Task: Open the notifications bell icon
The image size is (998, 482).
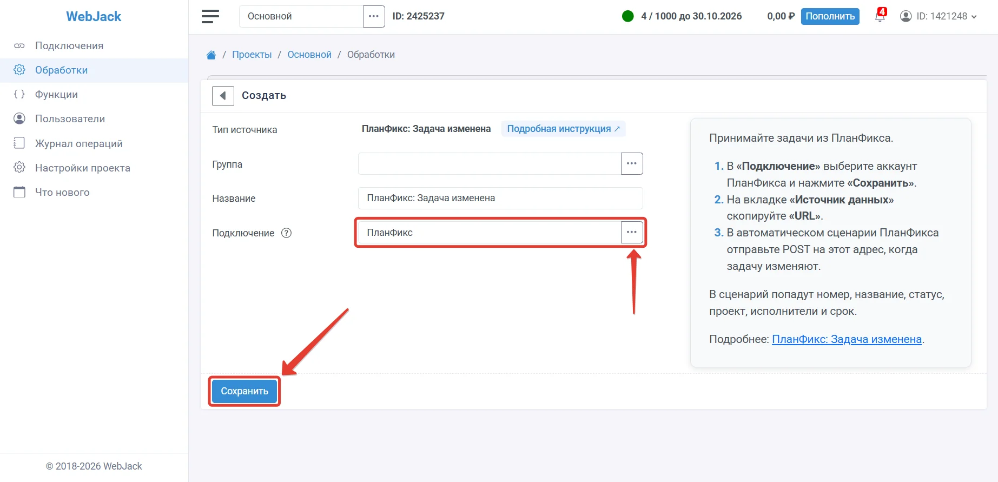Action: coord(880,16)
